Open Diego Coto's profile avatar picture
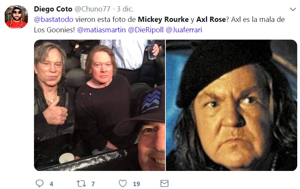The width and height of the screenshot is (300, 189). click(16, 17)
